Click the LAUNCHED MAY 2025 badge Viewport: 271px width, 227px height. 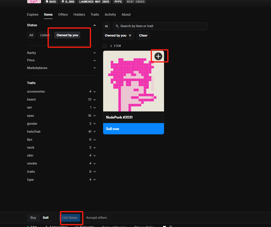[x=94, y=2]
